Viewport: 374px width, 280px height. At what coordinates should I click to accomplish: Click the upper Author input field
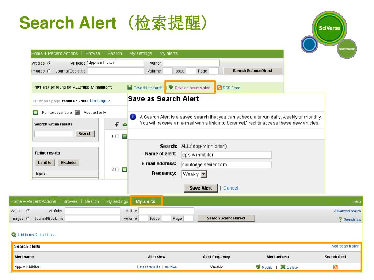click(191, 63)
